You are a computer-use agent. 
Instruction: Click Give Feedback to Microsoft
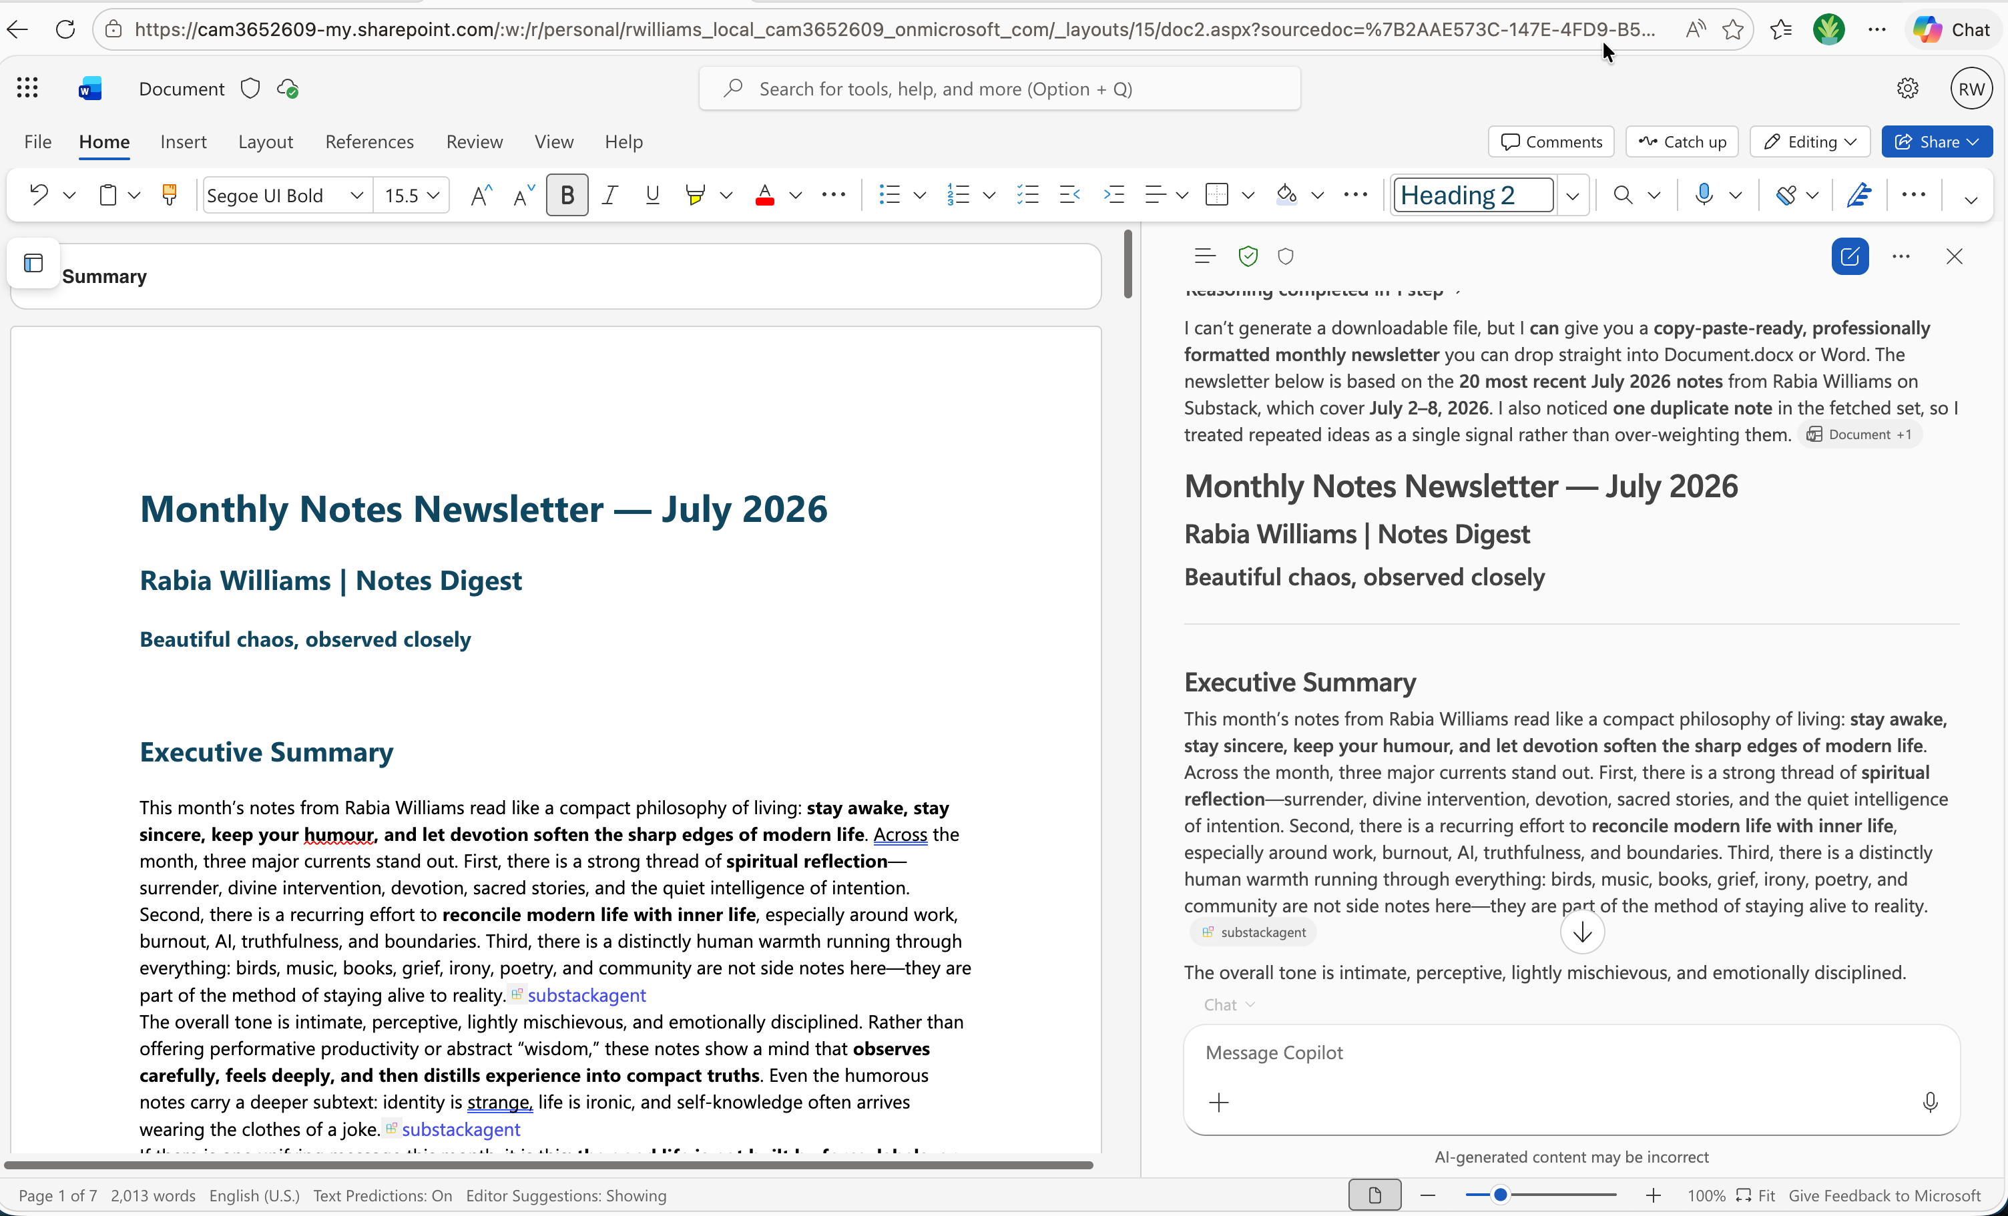coord(1884,1195)
